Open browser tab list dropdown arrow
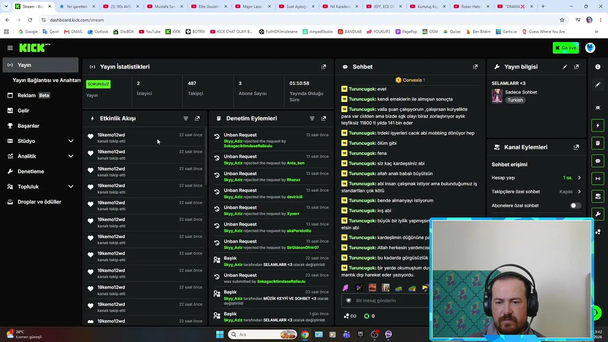This screenshot has height=342, width=608. pos(6,7)
